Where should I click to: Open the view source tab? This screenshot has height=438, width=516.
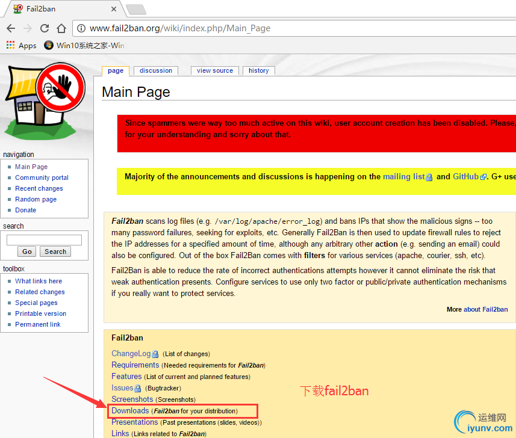(215, 71)
